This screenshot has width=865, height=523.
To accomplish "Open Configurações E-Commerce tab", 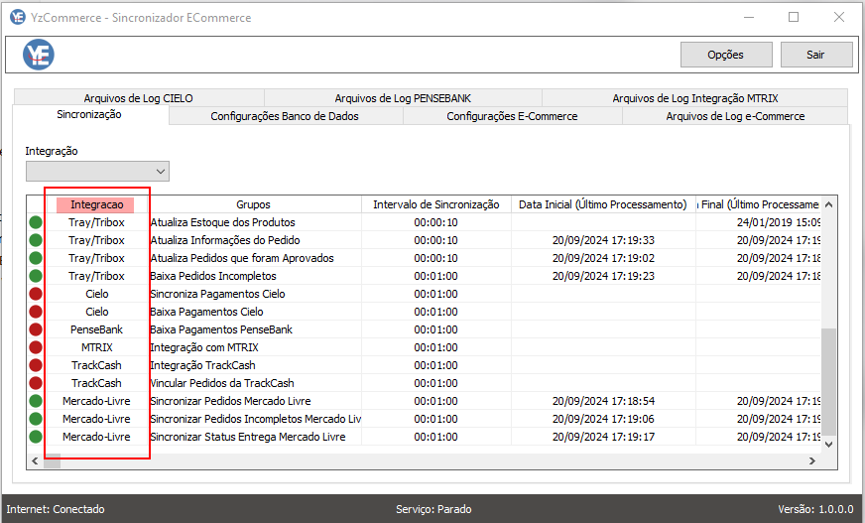I will [512, 116].
